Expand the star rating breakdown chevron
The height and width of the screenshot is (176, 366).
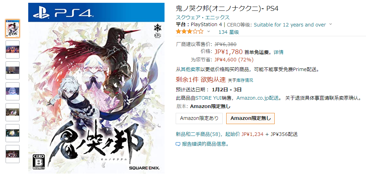tap(209, 31)
